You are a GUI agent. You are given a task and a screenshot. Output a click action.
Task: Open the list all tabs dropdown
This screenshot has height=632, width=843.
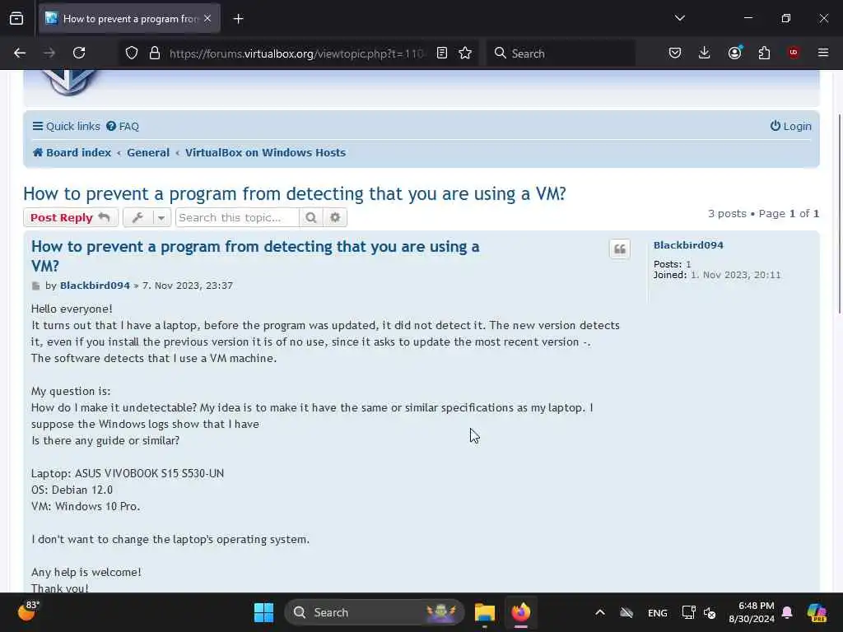pyautogui.click(x=679, y=18)
